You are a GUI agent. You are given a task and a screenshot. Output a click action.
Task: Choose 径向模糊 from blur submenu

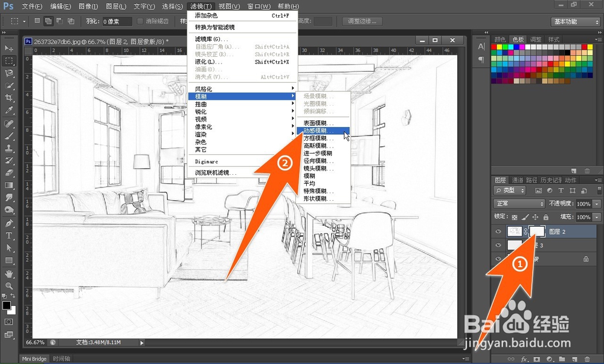point(323,160)
